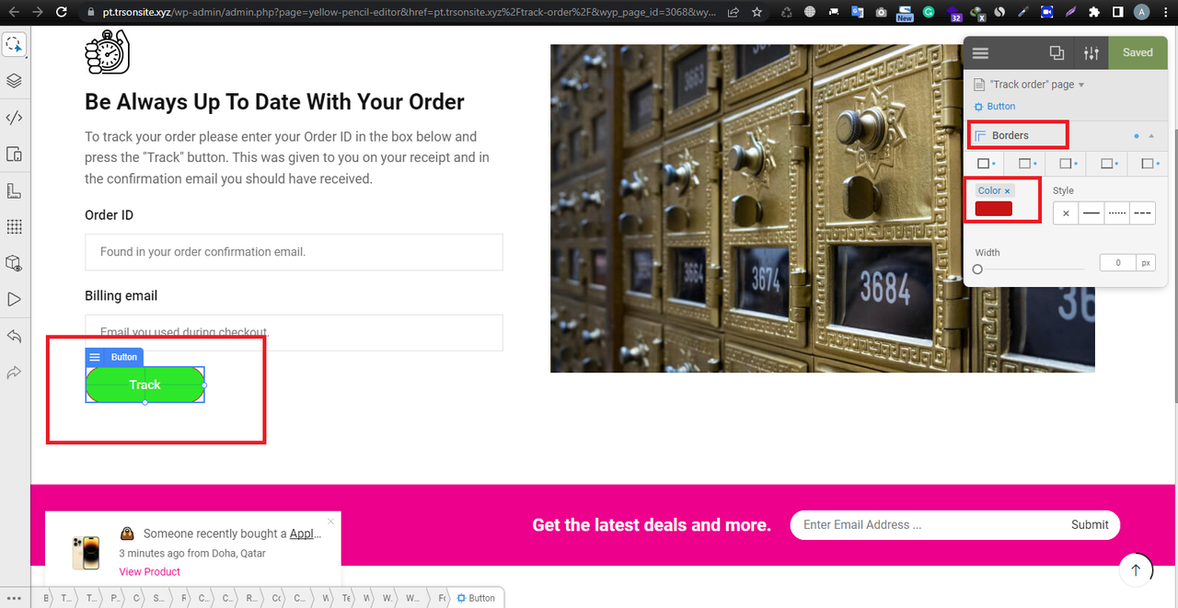Open the sliders settings icon in panel
The height and width of the screenshot is (608, 1178).
[1091, 53]
